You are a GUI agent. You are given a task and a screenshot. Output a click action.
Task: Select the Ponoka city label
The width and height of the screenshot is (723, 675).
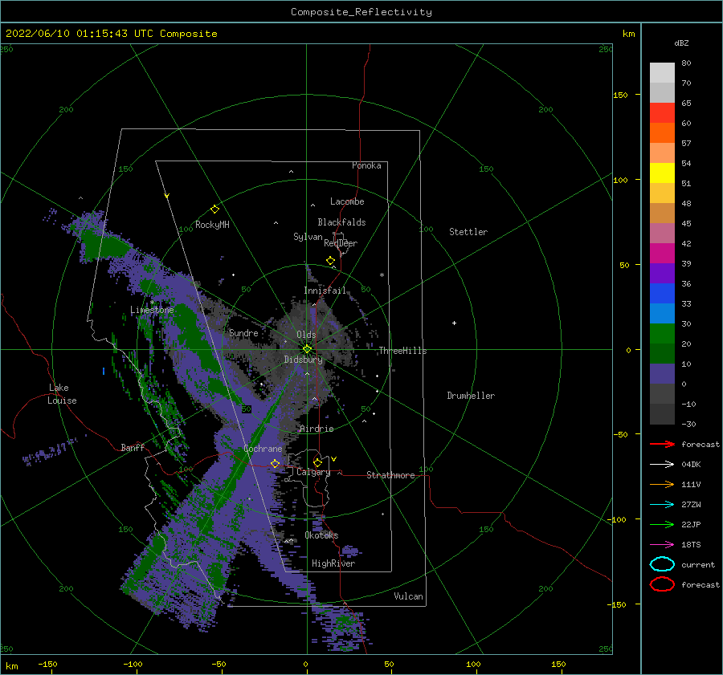(x=366, y=165)
